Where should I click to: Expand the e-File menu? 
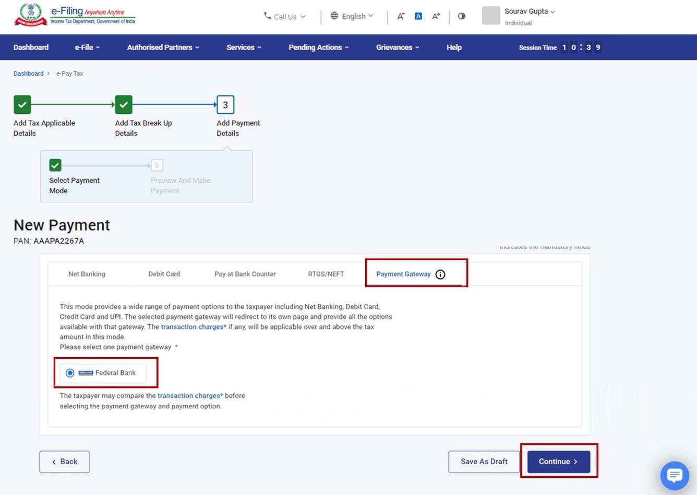[87, 48]
